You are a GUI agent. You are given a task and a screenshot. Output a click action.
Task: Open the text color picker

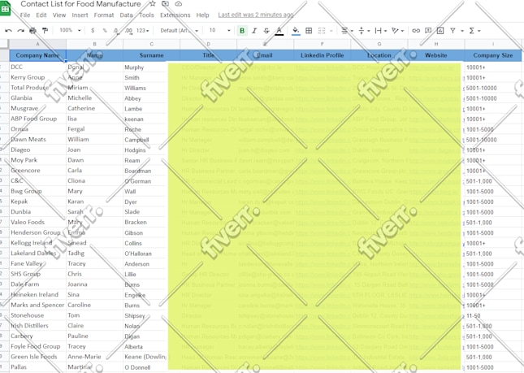pyautogui.click(x=279, y=31)
